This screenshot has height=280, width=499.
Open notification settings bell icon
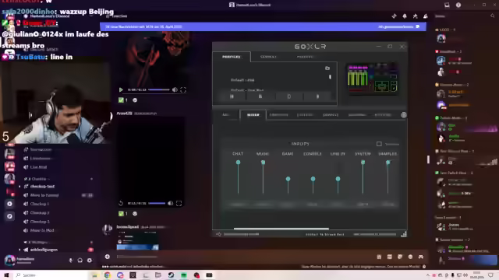click(x=405, y=16)
